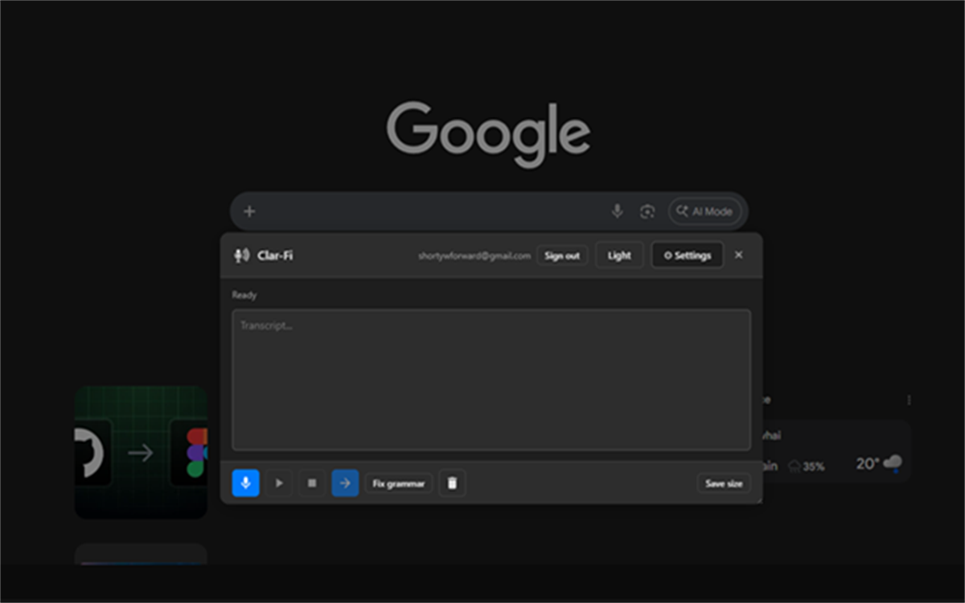Click the Fix grammar button
This screenshot has height=603, width=965.
coord(399,483)
